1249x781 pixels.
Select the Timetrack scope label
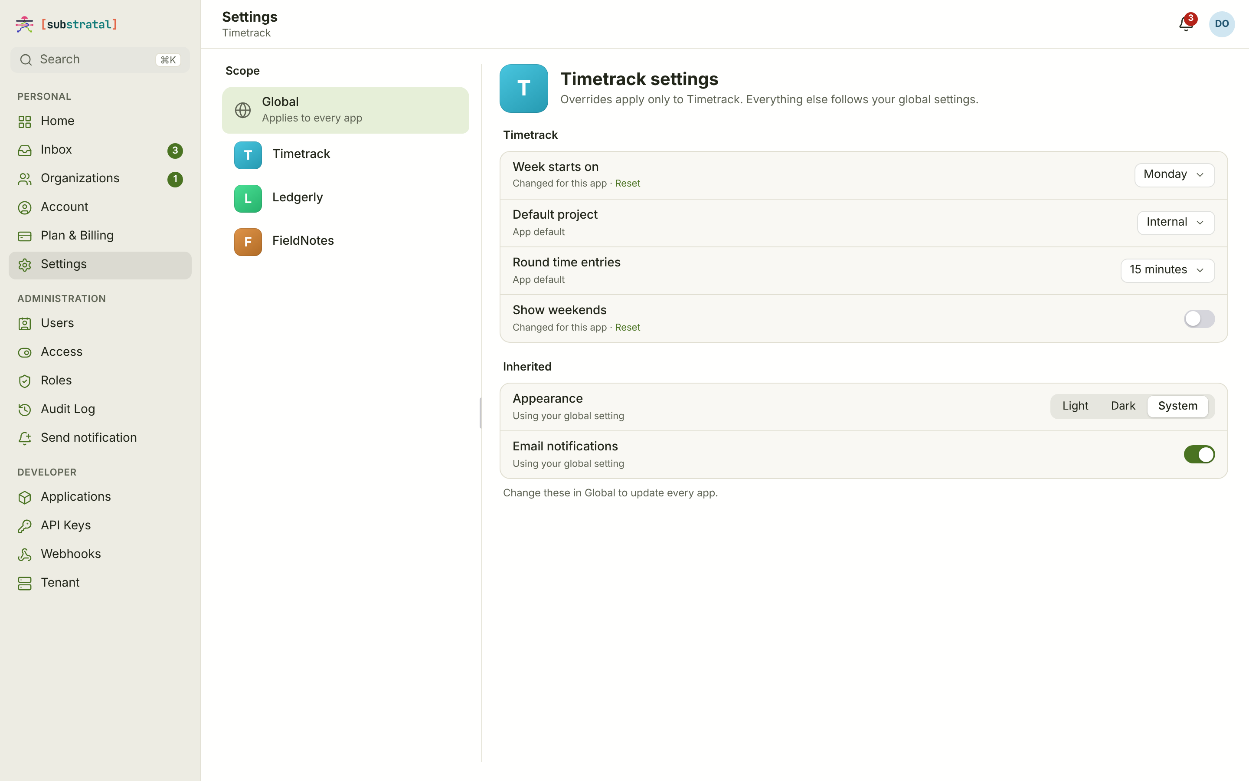click(x=301, y=154)
